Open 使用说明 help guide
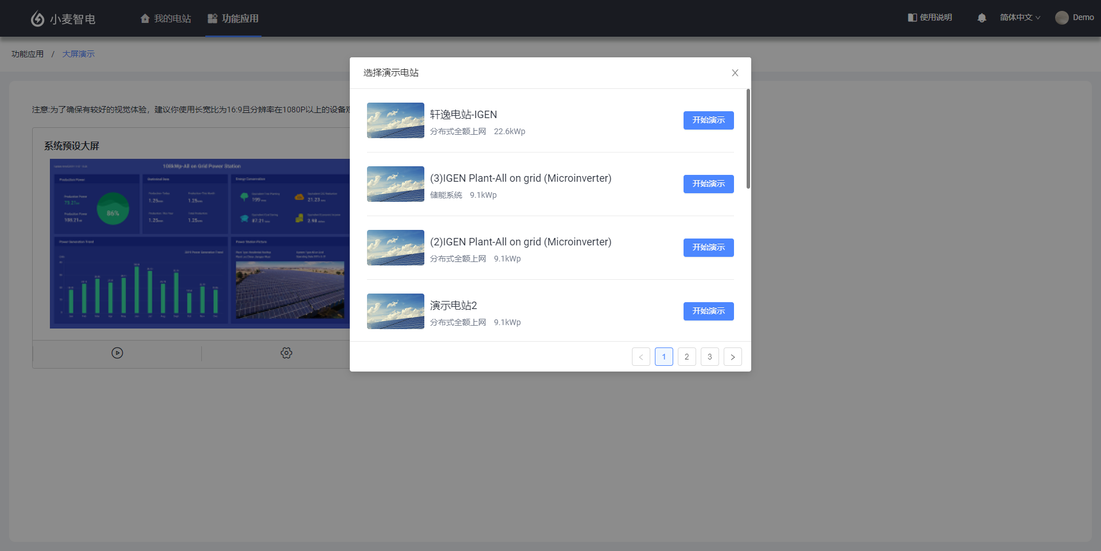The width and height of the screenshot is (1101, 551). pos(930,18)
